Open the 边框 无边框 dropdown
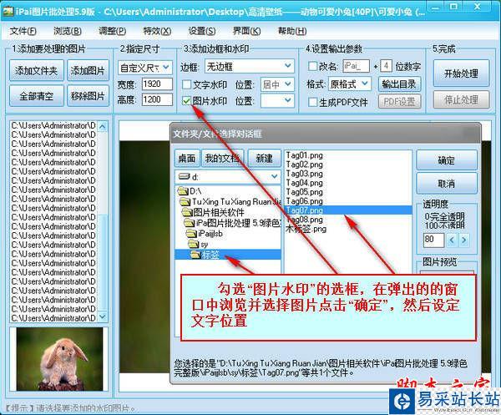The image size is (501, 415). point(249,67)
